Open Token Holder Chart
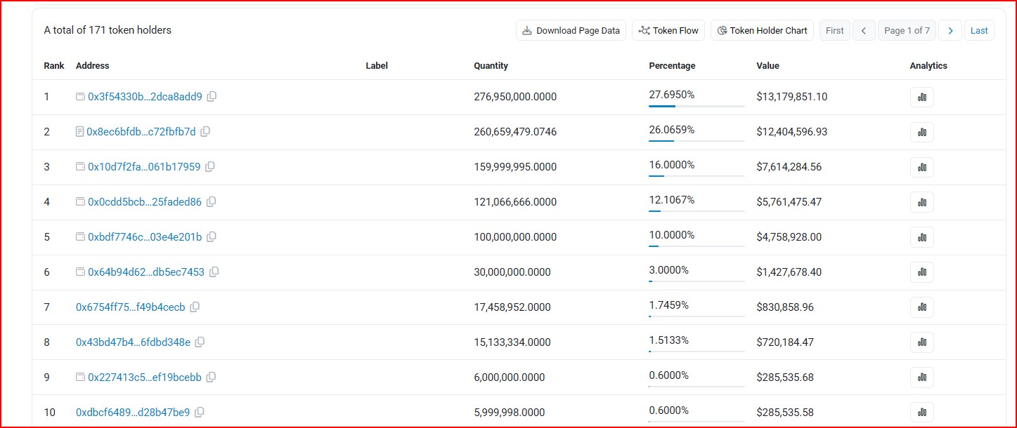 (762, 30)
